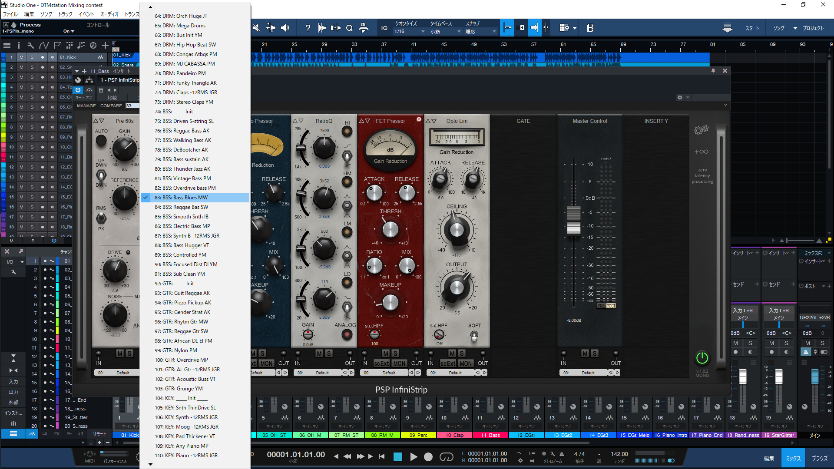Click the 18_Rand channel fader in mixer
The image size is (834, 469).
[743, 377]
